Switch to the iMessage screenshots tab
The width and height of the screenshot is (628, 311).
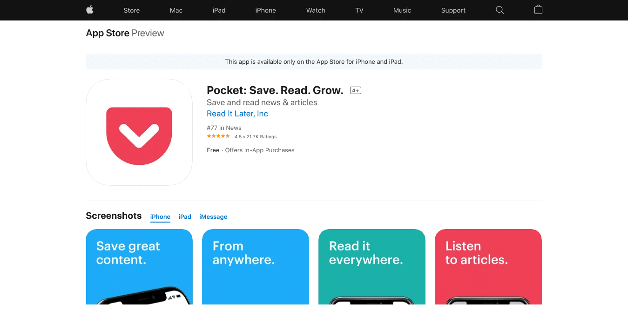213,216
